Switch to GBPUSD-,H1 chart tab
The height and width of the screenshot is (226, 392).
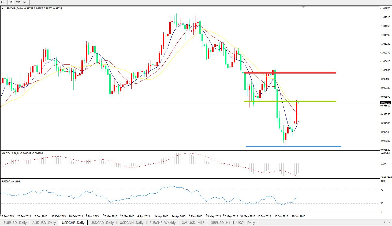(220, 223)
